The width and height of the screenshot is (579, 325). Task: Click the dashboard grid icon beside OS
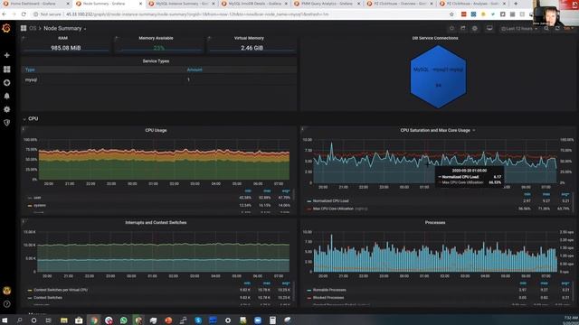[x=24, y=28]
